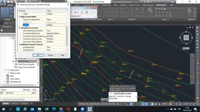
Task: Switch to the Layout2 tab
Action: pyautogui.click(x=24, y=103)
